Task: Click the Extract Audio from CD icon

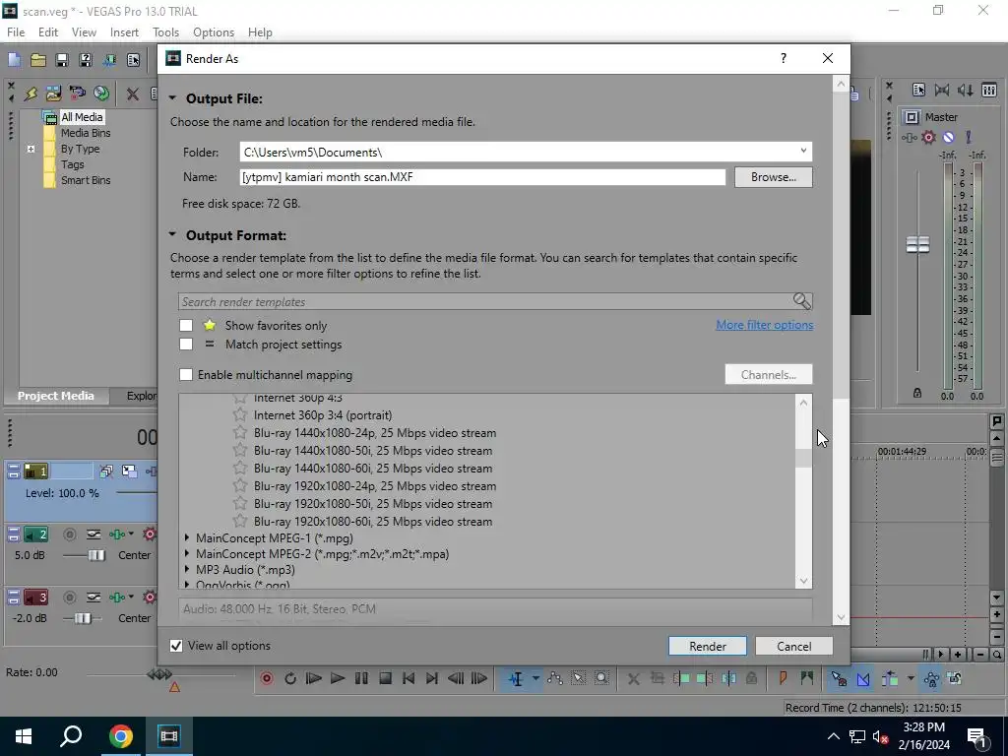Action: [x=101, y=94]
